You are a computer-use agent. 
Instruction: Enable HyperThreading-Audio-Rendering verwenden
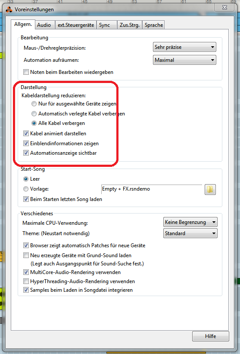tap(26, 281)
